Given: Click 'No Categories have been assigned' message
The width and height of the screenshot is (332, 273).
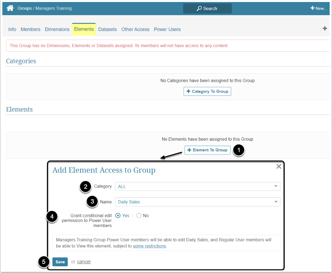Looking at the screenshot, I should point(207,81).
